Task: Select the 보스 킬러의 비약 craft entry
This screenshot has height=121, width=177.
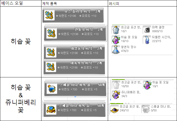Action: tap(73, 15)
